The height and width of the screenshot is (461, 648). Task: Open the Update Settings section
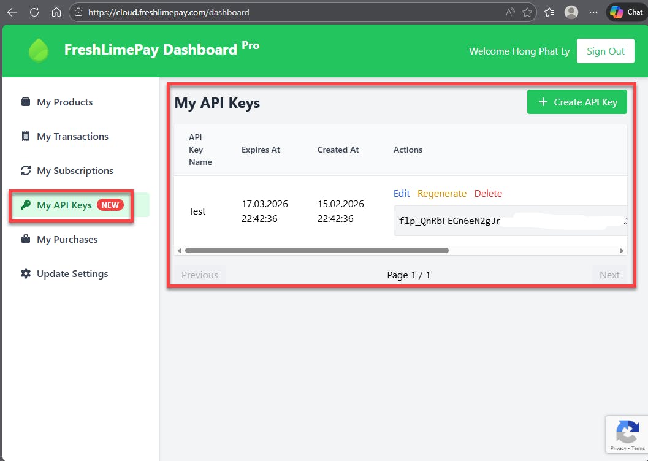pyautogui.click(x=72, y=273)
